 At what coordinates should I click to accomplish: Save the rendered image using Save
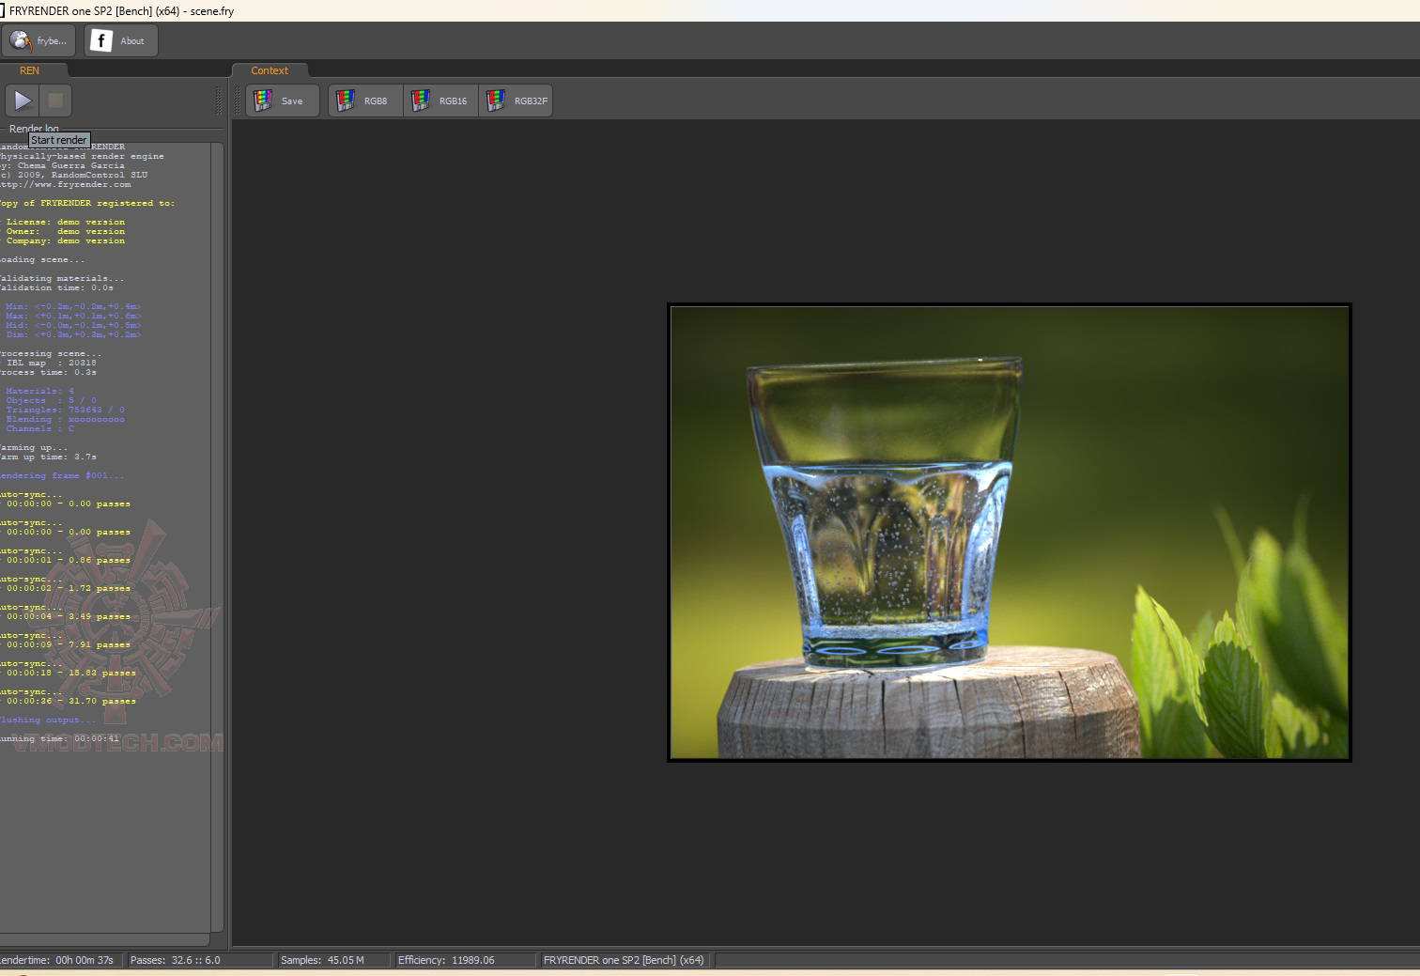pos(282,101)
